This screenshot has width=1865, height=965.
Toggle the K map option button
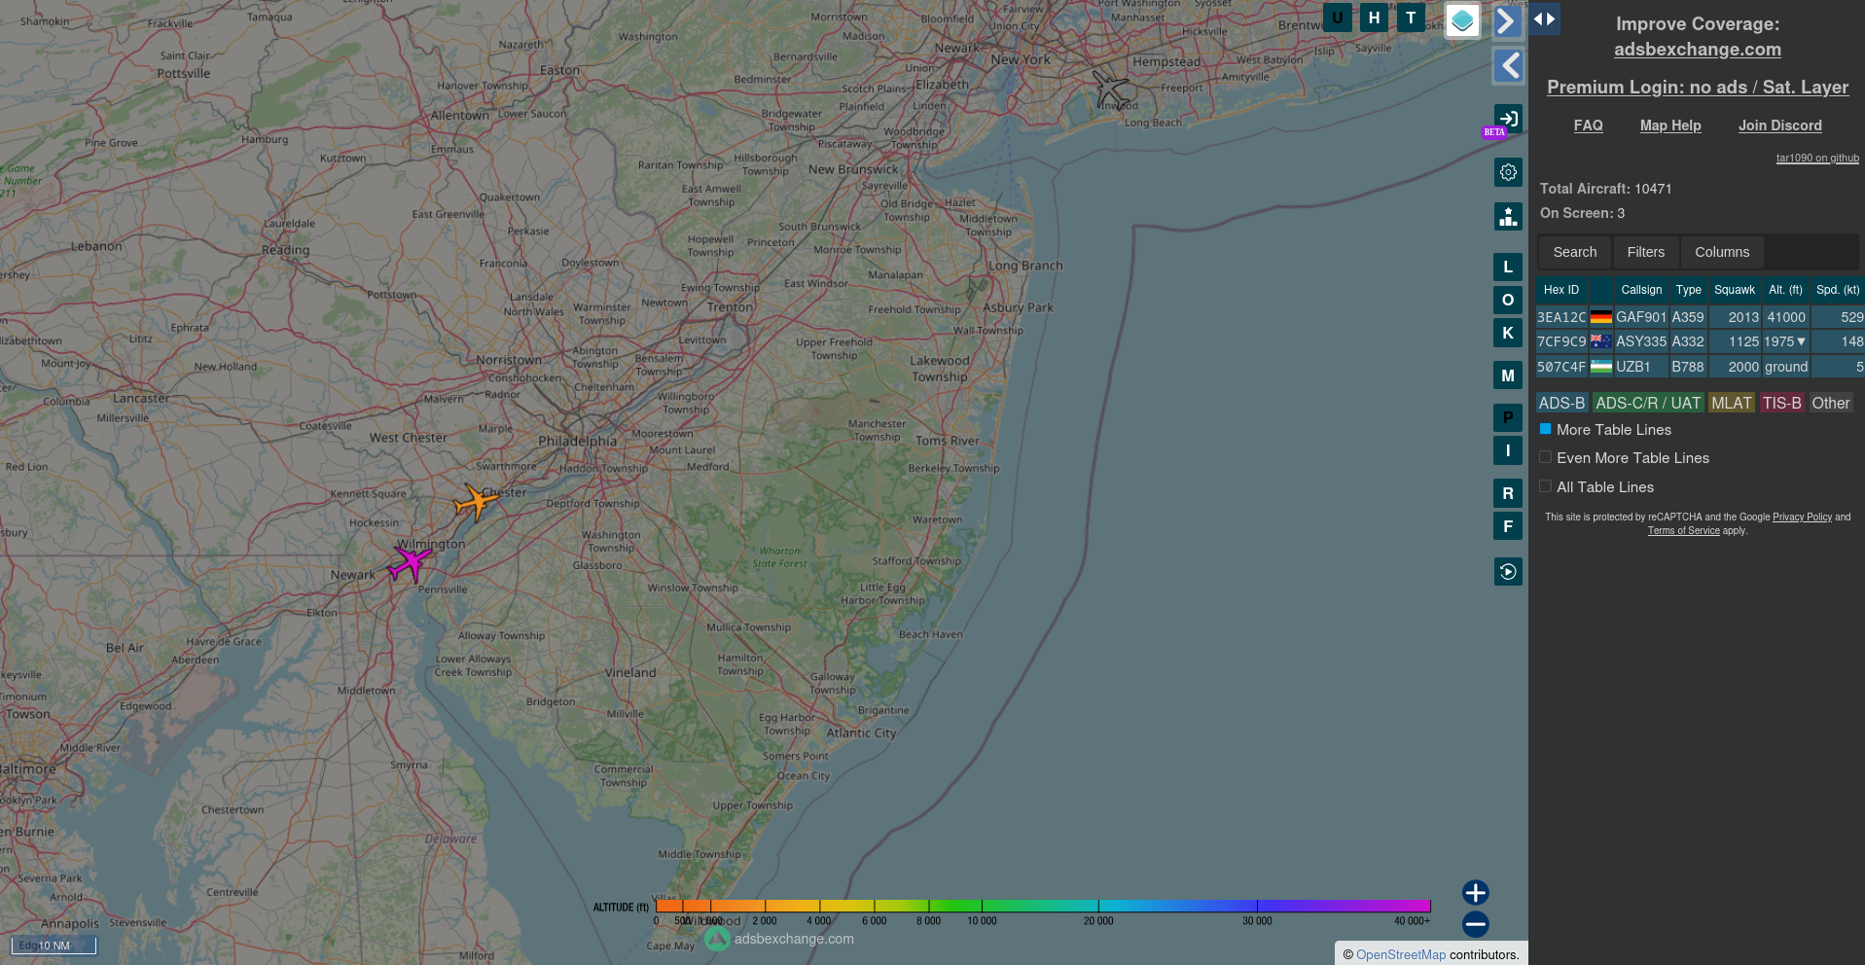(1508, 333)
